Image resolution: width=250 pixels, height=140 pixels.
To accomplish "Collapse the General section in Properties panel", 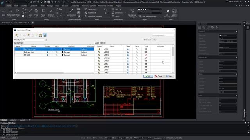I will [x=236, y=31].
